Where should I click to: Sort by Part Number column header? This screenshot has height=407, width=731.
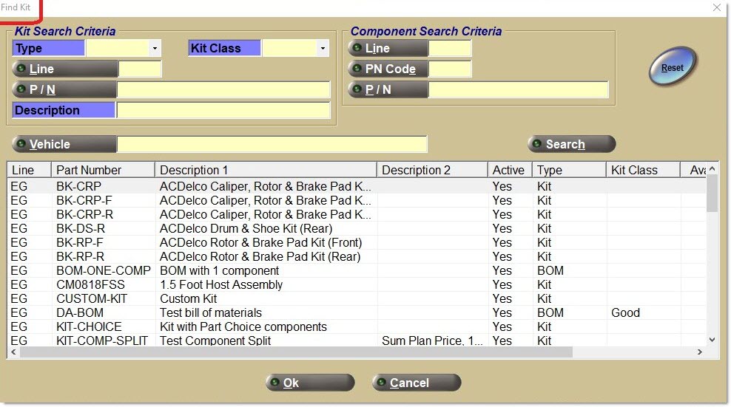[103, 170]
